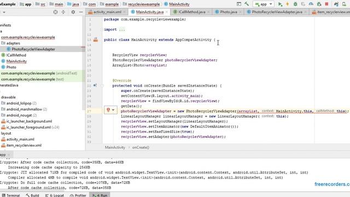This screenshot has width=350, height=197.
Task: Open the Profiler tool window
Action: [x=78, y=195]
